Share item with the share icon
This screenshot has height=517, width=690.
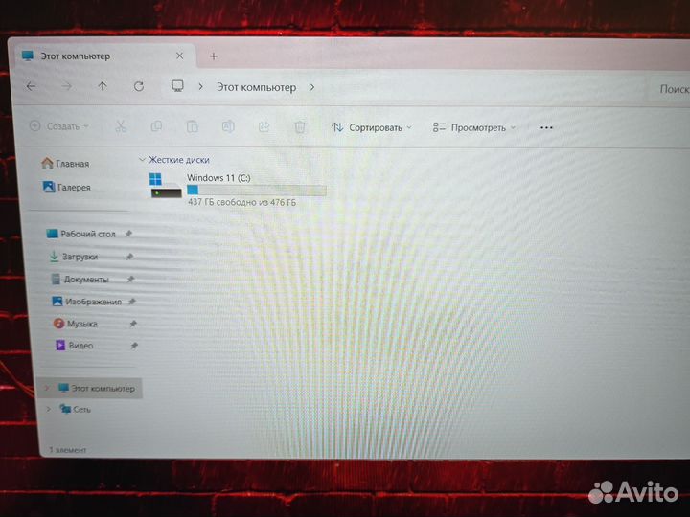tap(264, 127)
